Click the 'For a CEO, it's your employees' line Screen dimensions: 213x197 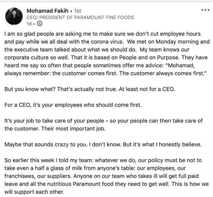73,105
